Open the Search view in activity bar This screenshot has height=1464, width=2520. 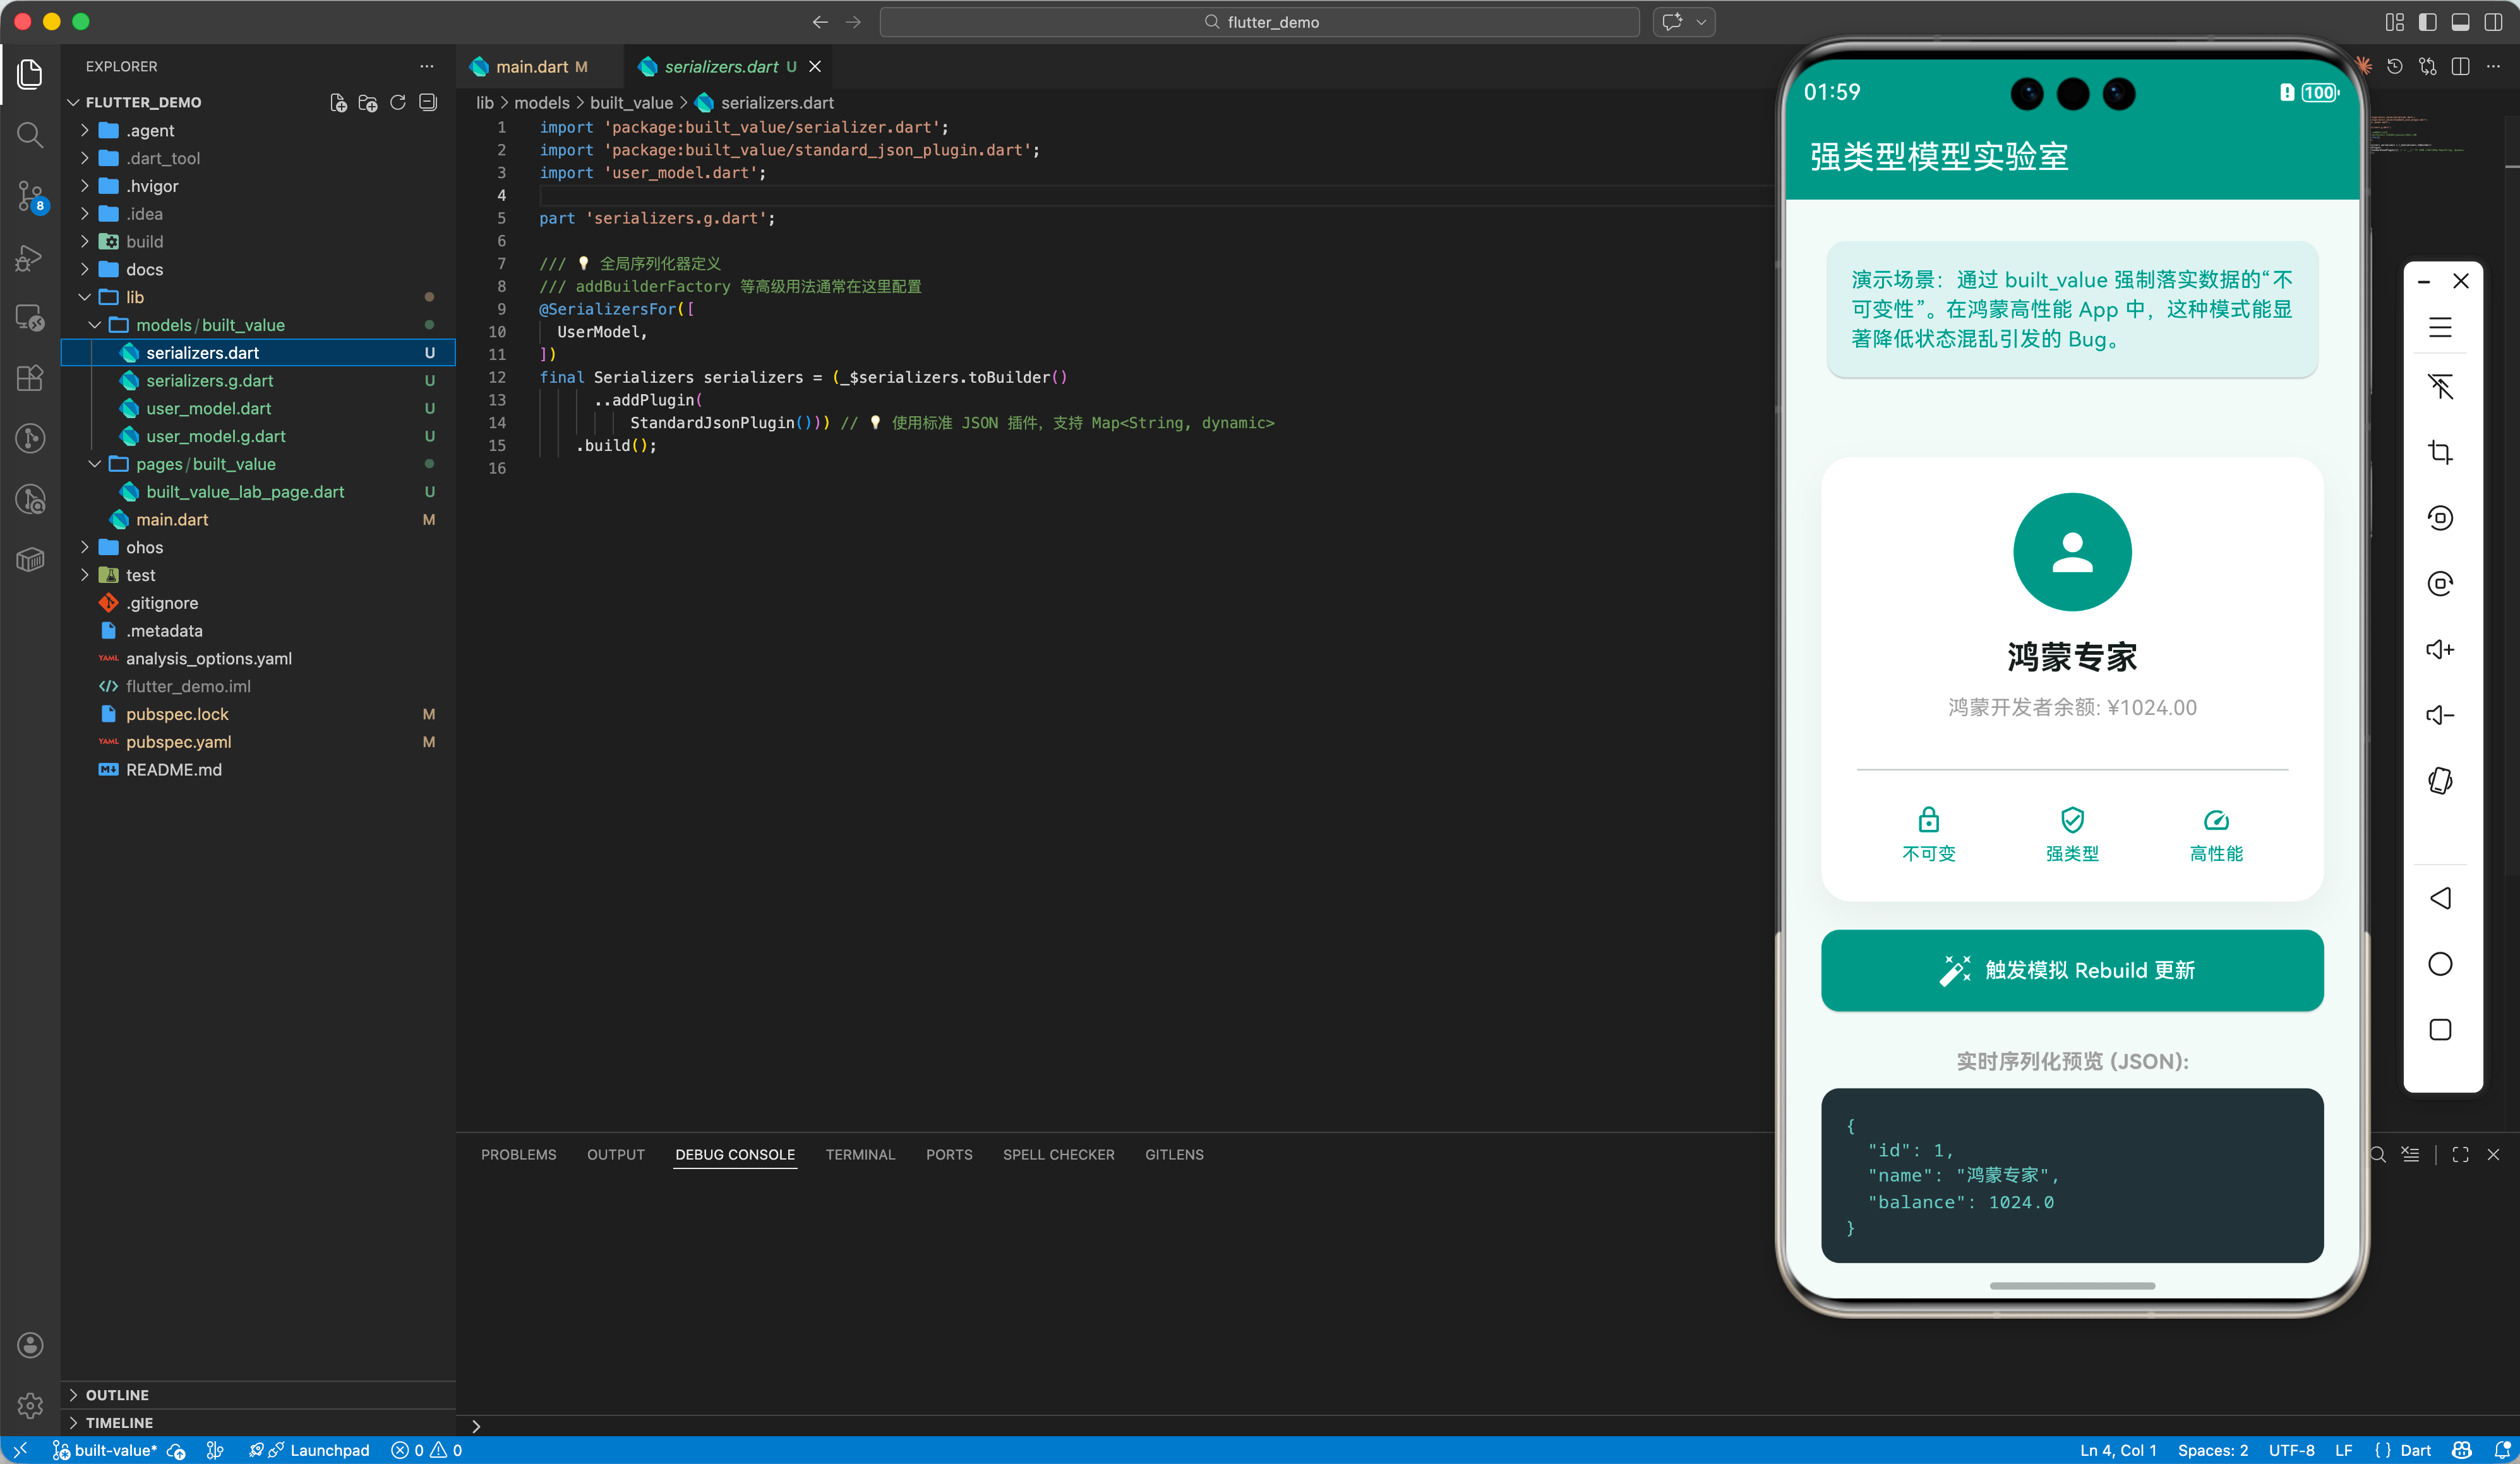coord(30,135)
